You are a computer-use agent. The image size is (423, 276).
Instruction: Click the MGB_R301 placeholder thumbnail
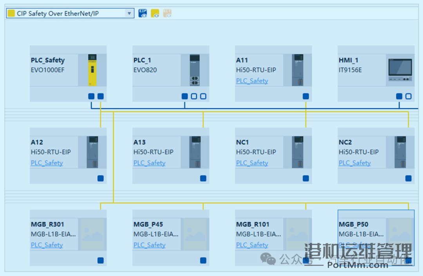coord(92,234)
